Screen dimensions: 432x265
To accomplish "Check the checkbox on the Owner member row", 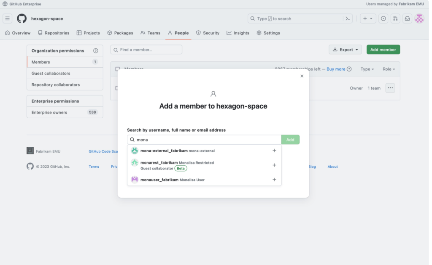I will pos(117,88).
